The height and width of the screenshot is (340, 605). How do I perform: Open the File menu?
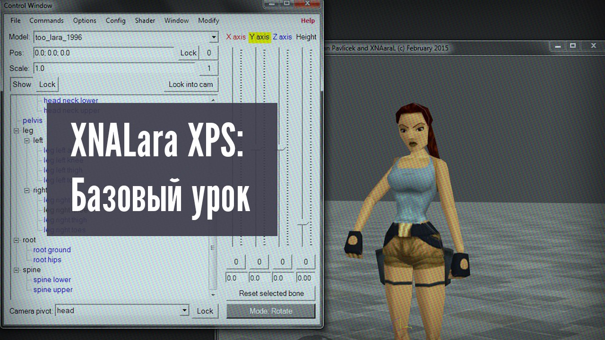click(x=16, y=20)
